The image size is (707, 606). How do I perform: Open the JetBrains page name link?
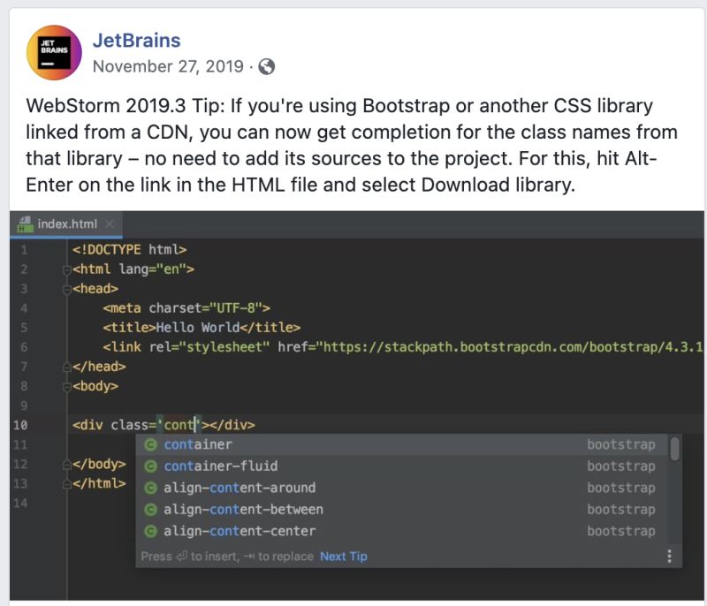pyautogui.click(x=140, y=40)
